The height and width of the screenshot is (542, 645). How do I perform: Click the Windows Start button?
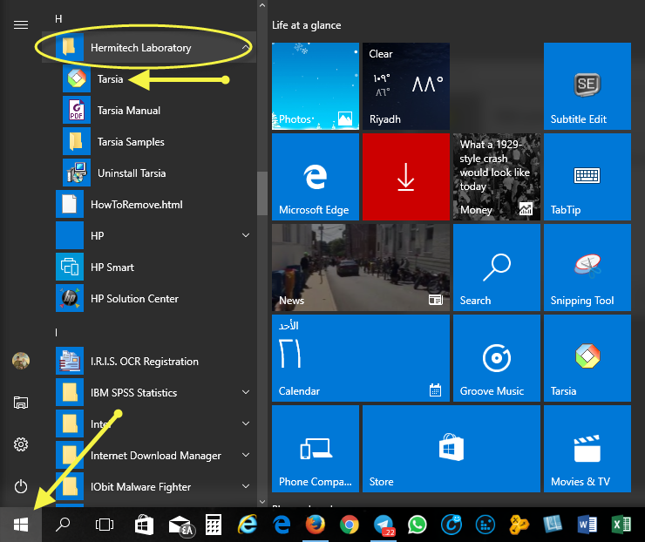click(x=21, y=525)
